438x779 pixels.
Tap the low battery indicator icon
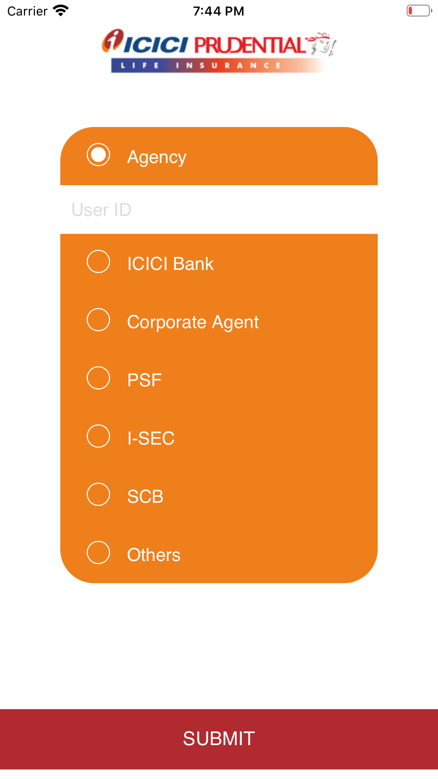[419, 11]
